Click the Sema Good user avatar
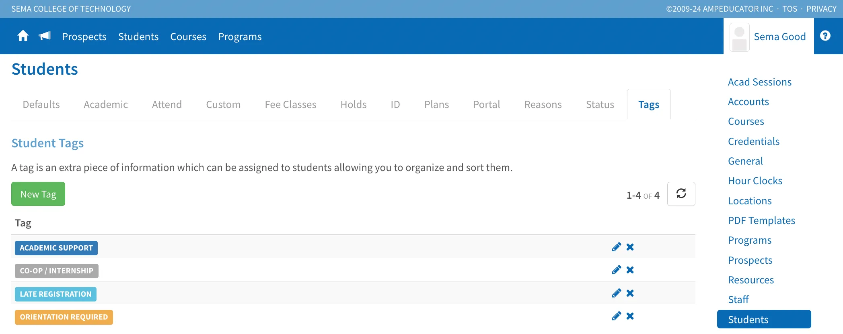The width and height of the screenshot is (843, 334). coord(739,37)
